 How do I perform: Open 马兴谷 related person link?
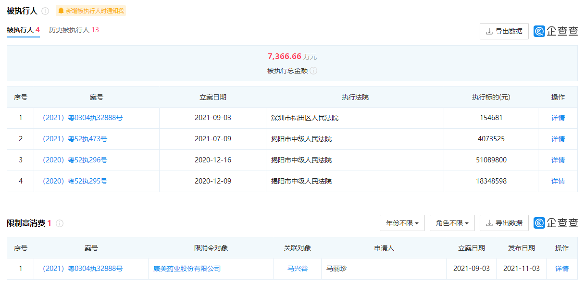tap(297, 269)
